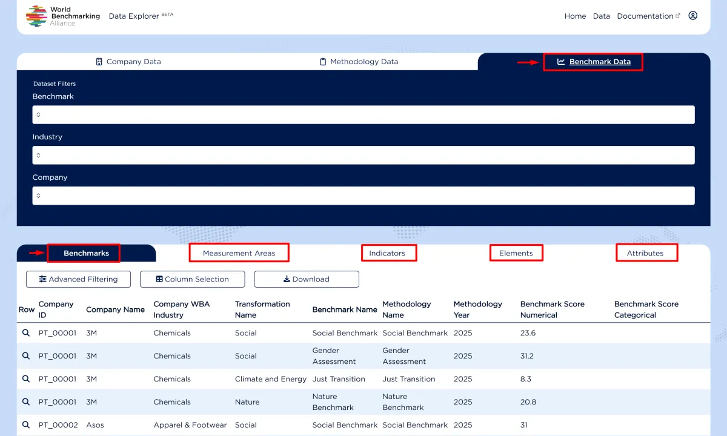Image resolution: width=727 pixels, height=436 pixels.
Task: Go to the Data link
Action: coord(602,16)
